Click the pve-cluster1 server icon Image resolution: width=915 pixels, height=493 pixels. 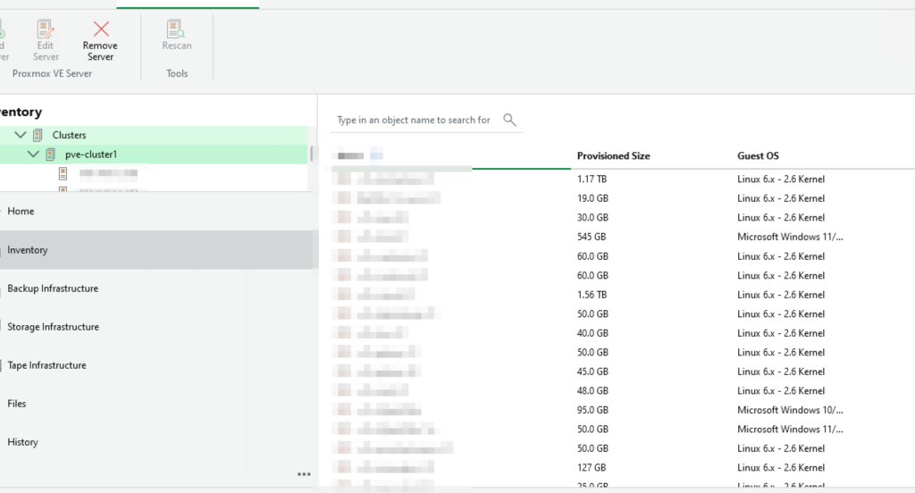tap(50, 155)
